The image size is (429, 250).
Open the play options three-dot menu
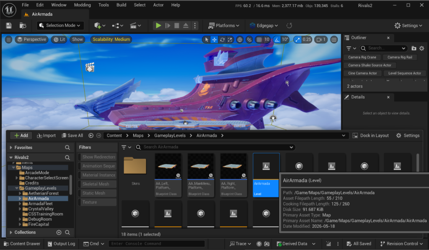195,26
